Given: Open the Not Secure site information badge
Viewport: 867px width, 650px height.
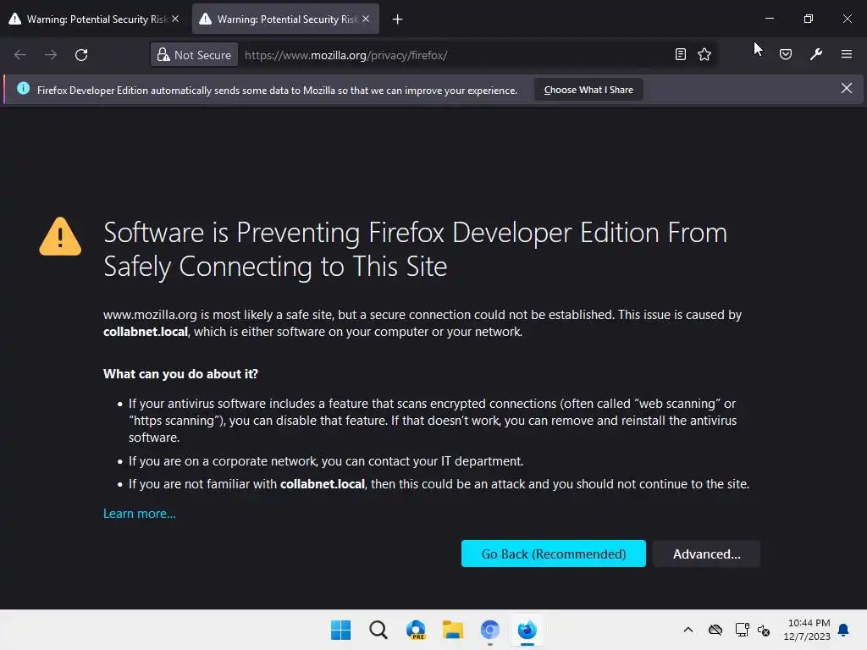Looking at the screenshot, I should pyautogui.click(x=194, y=55).
